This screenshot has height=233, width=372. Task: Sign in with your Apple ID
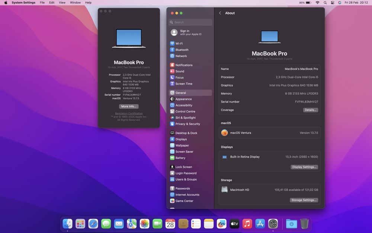[x=190, y=32]
